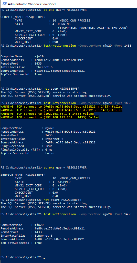Image resolution: width=137 pixels, height=263 pixels.
Task: Click the last TcpTestSucceeded True line
Action: [x=21, y=243]
